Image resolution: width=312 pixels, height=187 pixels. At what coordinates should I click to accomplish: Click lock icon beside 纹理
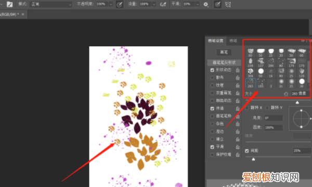pyautogui.click(x=238, y=86)
